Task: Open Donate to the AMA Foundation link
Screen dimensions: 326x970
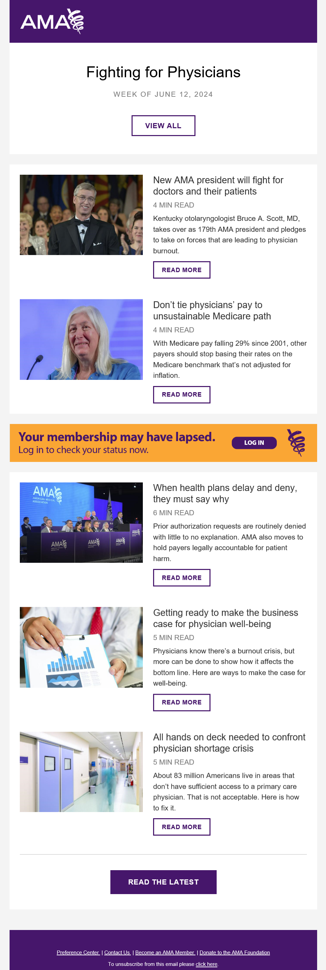Action: [234, 952]
